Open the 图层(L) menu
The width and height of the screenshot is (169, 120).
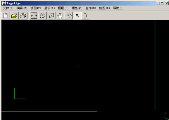(63, 8)
